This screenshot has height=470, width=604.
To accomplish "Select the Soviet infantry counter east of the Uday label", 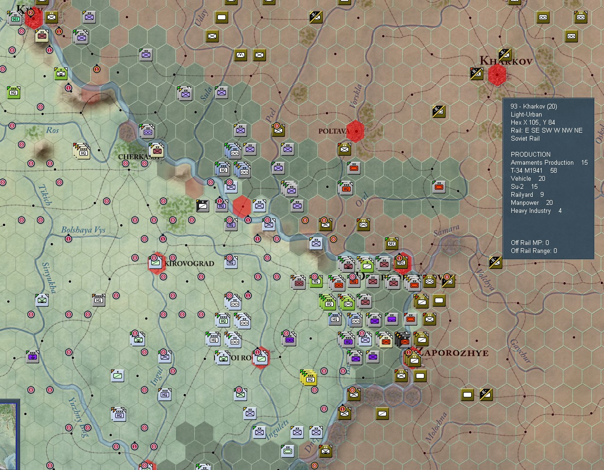I will pyautogui.click(x=212, y=36).
